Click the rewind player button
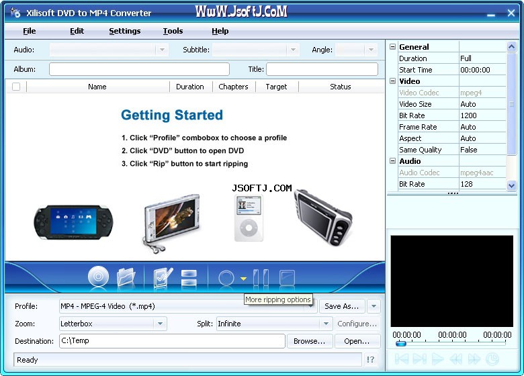This screenshot has height=376, width=524. (x=455, y=359)
